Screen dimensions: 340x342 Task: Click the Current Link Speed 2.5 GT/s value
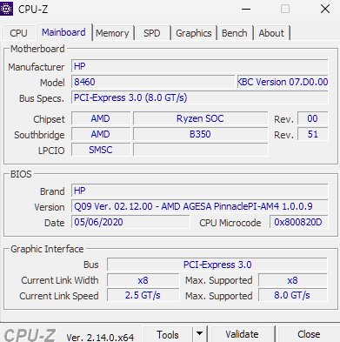coord(143,295)
